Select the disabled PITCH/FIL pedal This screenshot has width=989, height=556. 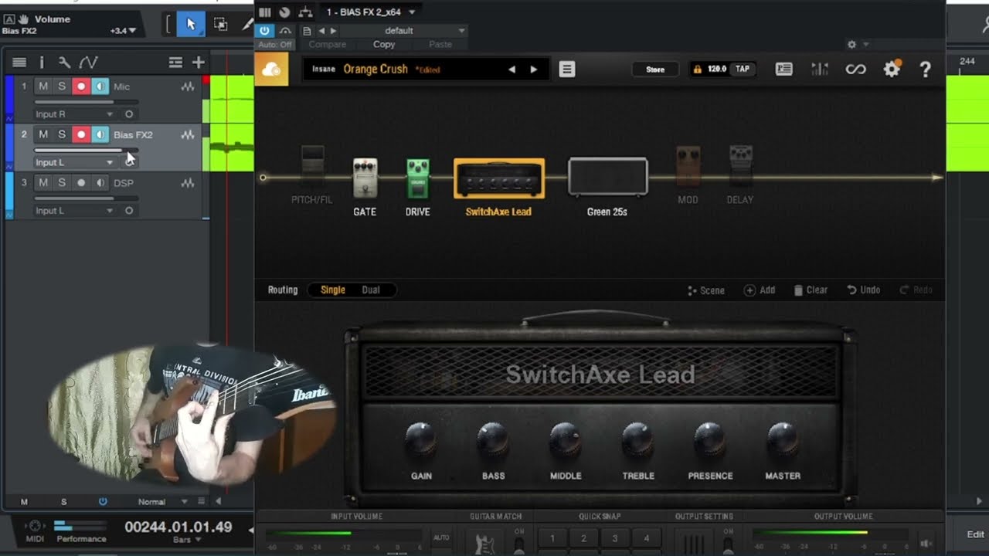312,166
